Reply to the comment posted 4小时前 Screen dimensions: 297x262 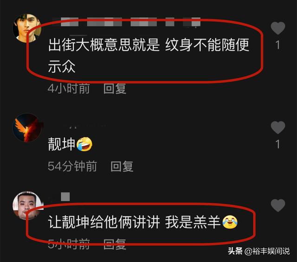pos(115,88)
